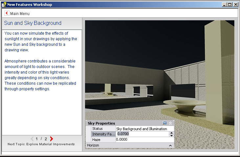Viewport: 240px width, 157px height.
Task: Click the Intensity Factor value field
Action: (142, 134)
